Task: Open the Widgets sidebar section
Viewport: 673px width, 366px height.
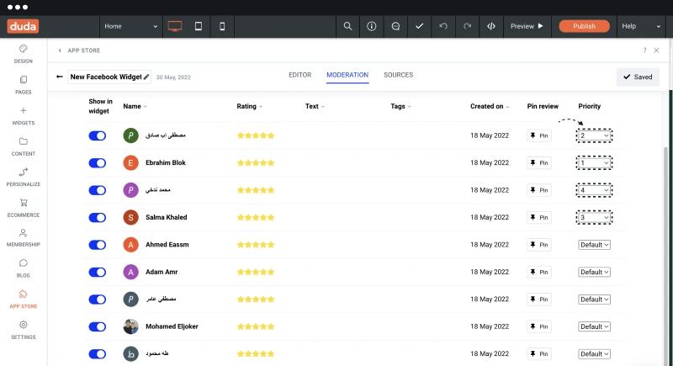Action: 24,116
